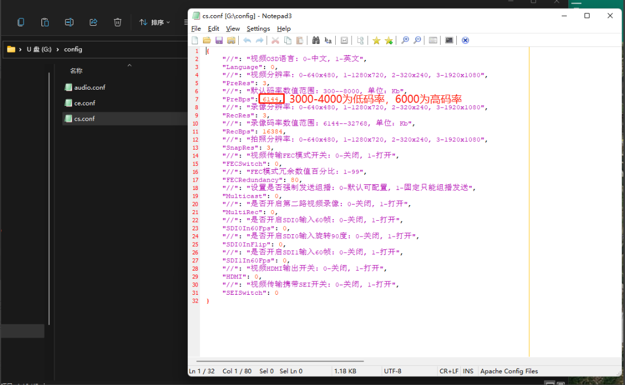Click the Save As toolbar icon
Viewport: 625px width, 385px height.
coord(231,40)
